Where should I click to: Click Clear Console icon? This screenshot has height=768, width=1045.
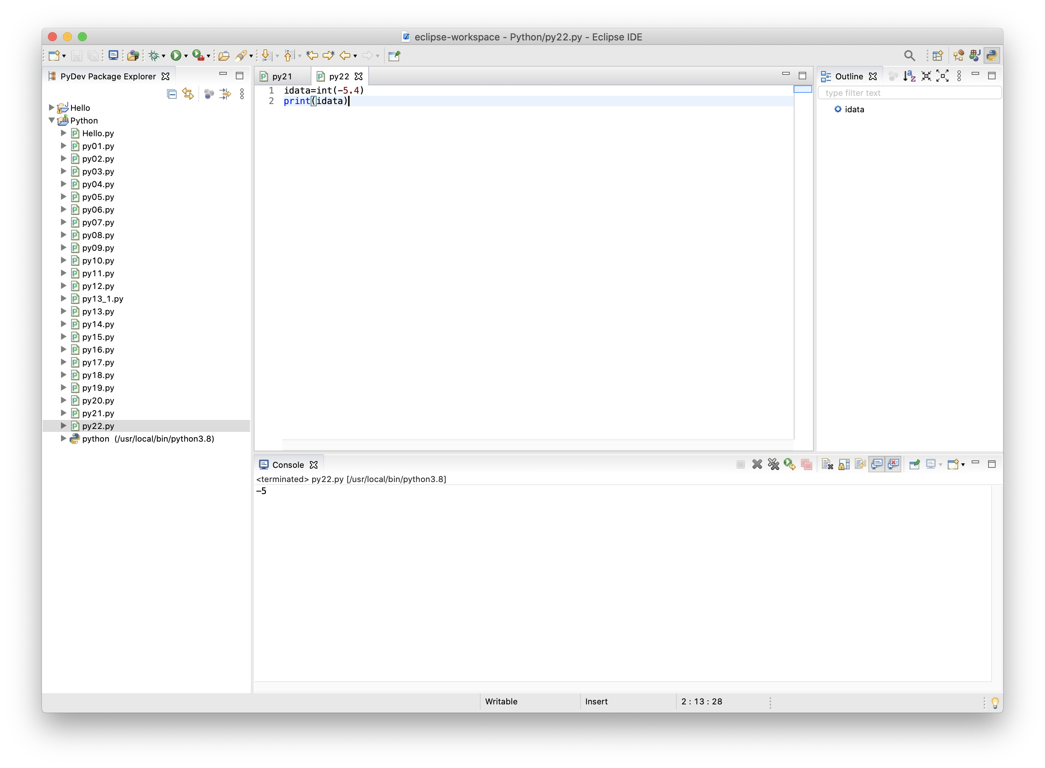827,464
